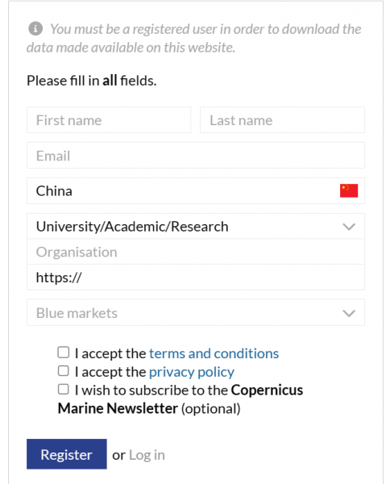
Task: Click the Organisation text field
Action: 196,252
